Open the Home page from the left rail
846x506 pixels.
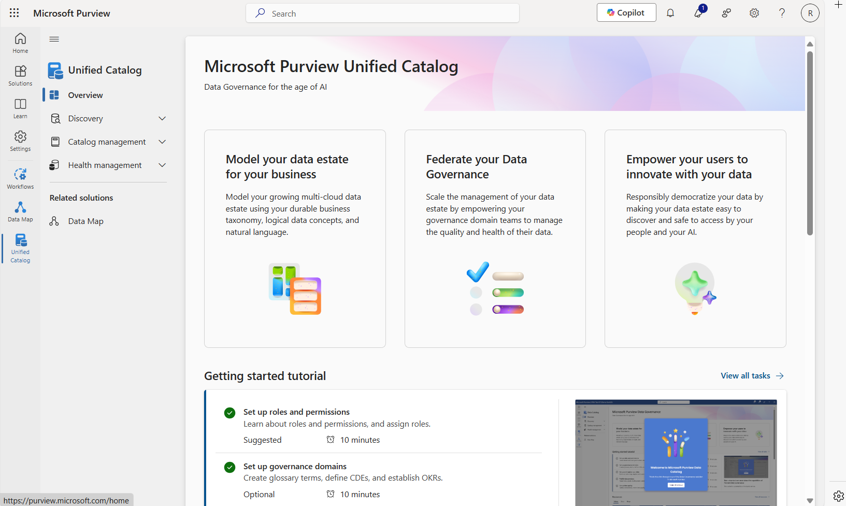pyautogui.click(x=20, y=43)
